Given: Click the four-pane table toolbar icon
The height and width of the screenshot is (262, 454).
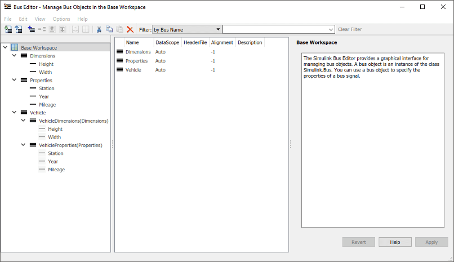Looking at the screenshot, I should tap(86, 29).
